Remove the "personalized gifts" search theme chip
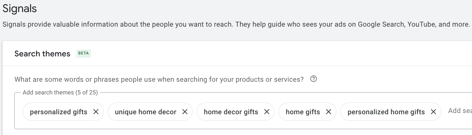 (96, 112)
